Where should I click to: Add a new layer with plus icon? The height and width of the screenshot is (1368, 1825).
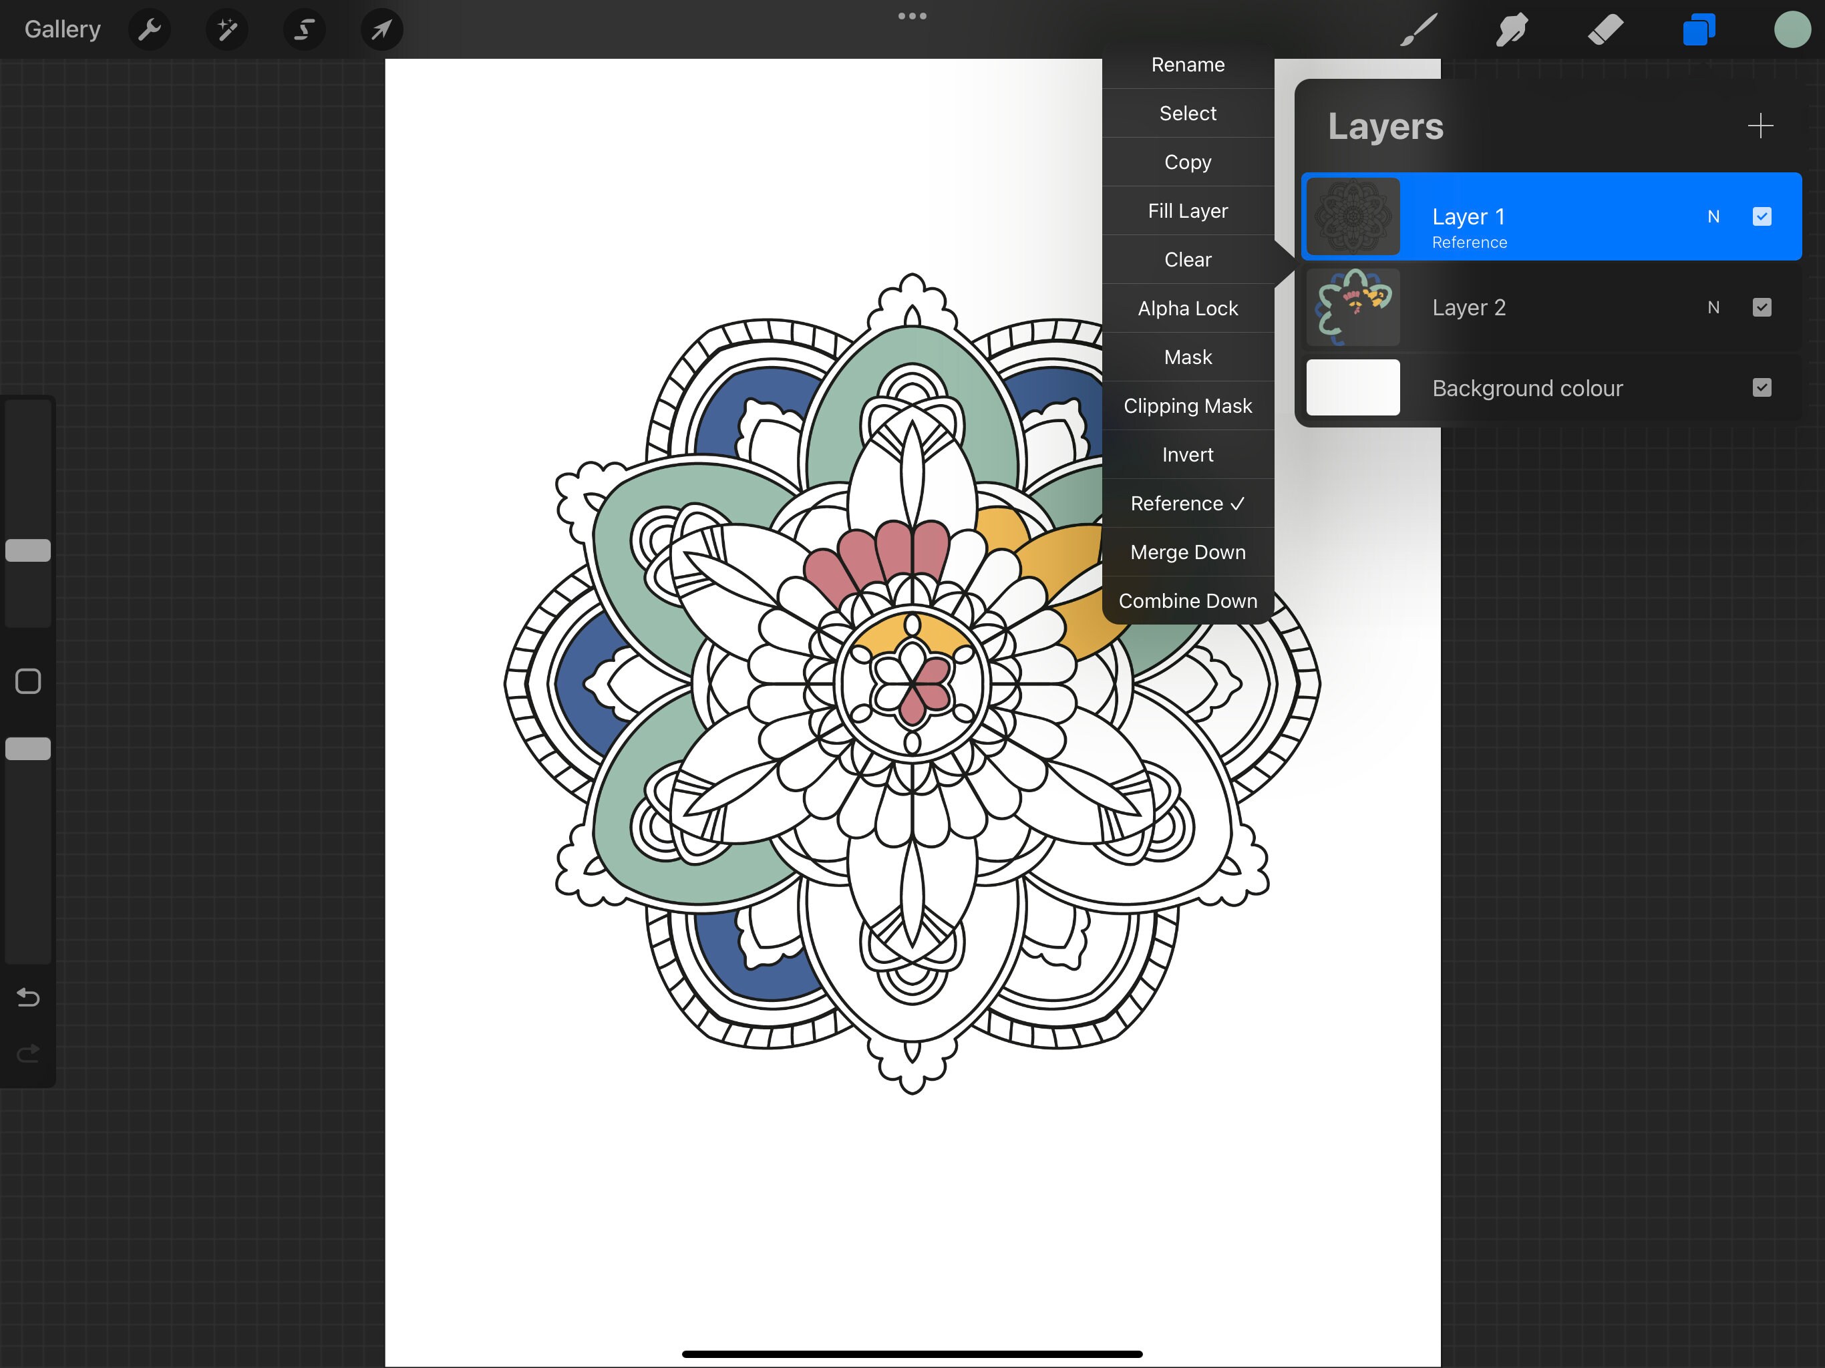[x=1760, y=126]
